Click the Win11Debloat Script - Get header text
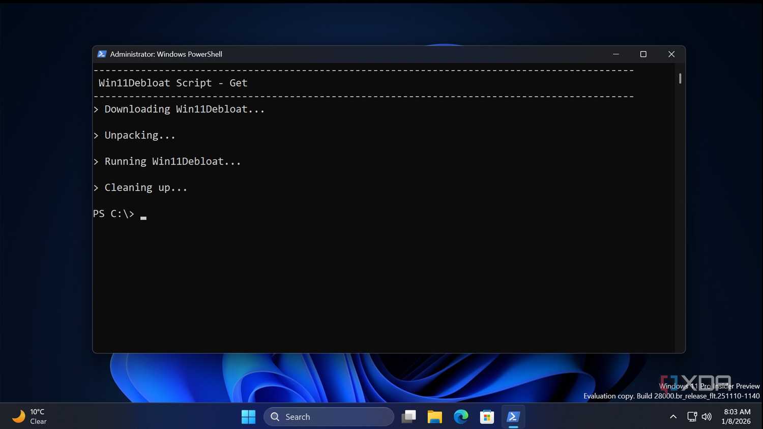The image size is (763, 429). [173, 83]
